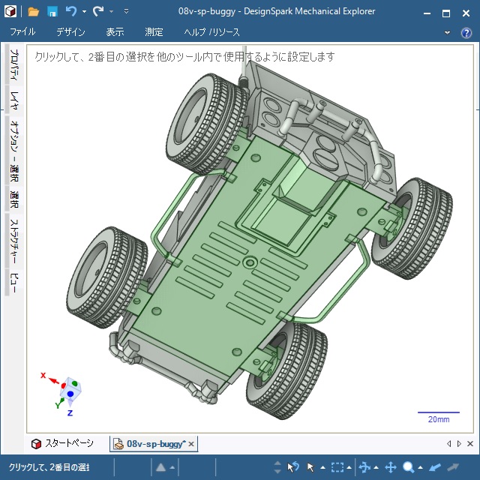The height and width of the screenshot is (480, 480).
Task: Expand the Undo history dropdown arrow
Action: pos(84,12)
